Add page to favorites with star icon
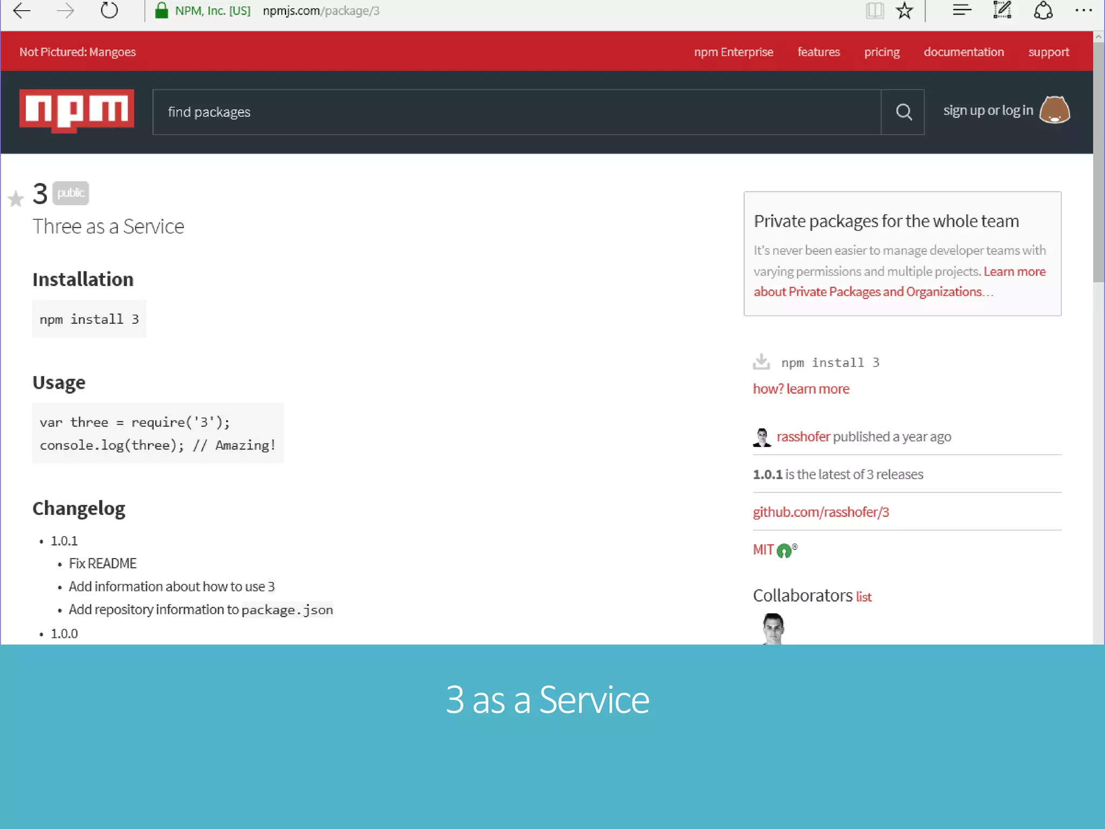 click(x=905, y=11)
